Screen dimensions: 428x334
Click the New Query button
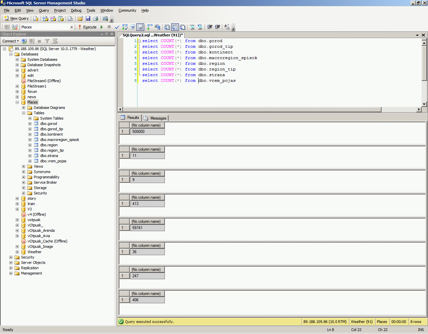(16, 19)
